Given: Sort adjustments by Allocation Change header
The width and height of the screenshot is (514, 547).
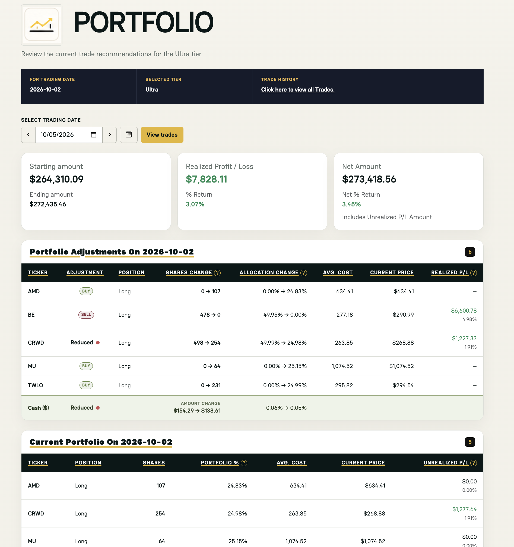Looking at the screenshot, I should point(269,272).
